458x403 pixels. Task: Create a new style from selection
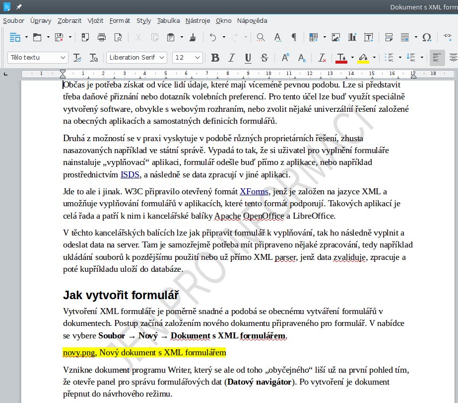pos(93,58)
